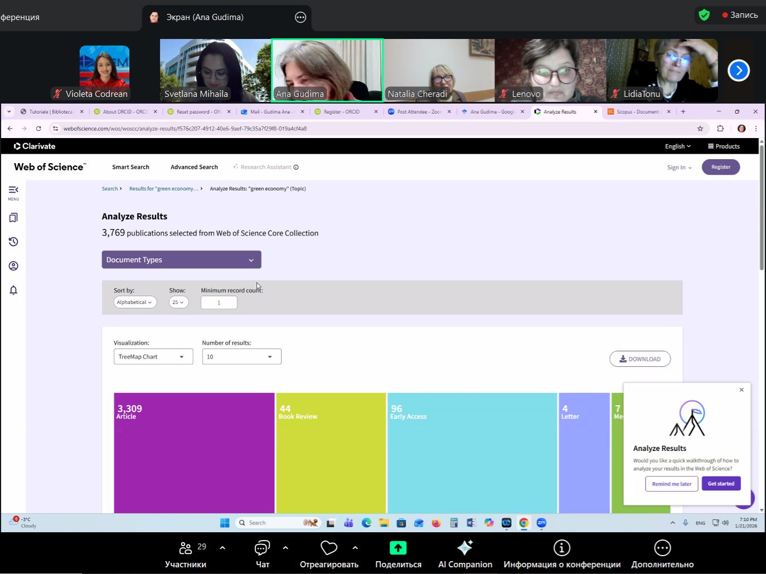This screenshot has height=574, width=766.
Task: Expand the Document Types dropdown
Action: click(x=181, y=260)
